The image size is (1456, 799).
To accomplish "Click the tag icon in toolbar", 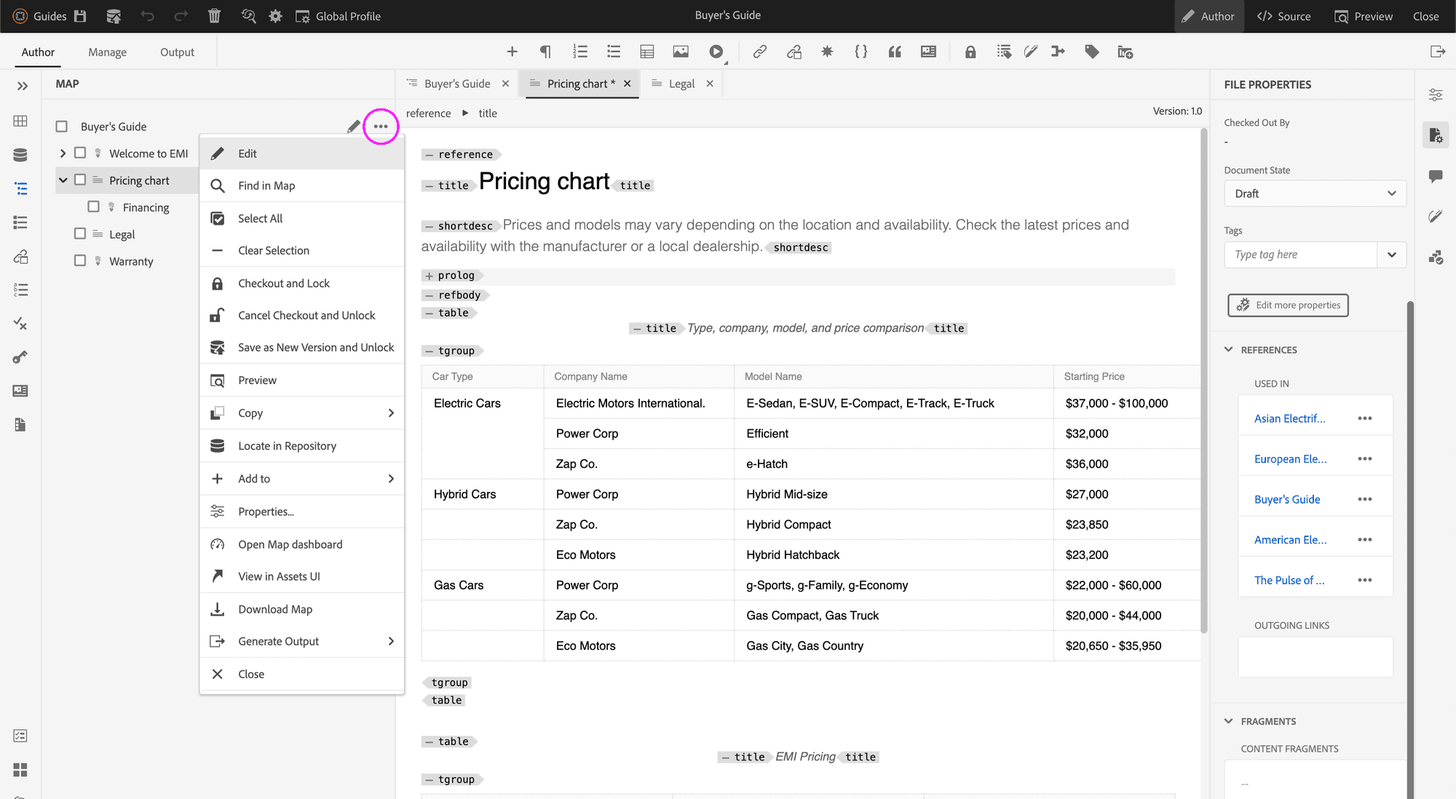I will point(1091,52).
